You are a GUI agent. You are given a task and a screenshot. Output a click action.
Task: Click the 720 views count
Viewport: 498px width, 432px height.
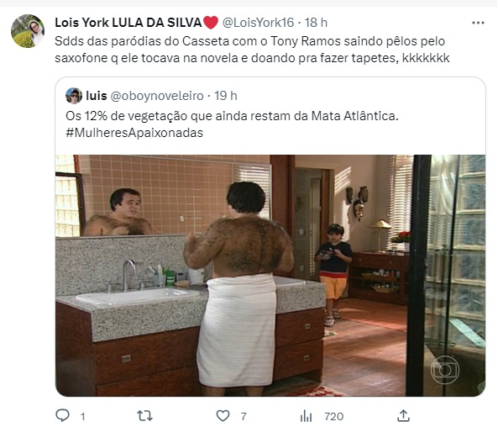333,416
